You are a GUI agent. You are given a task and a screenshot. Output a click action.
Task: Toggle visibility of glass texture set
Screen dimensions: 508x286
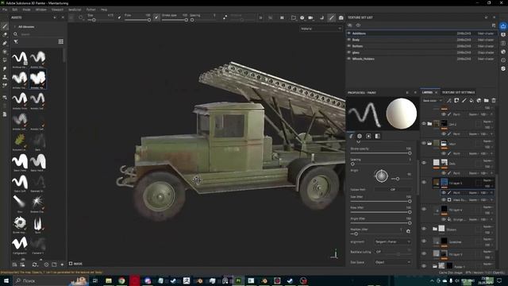click(349, 52)
